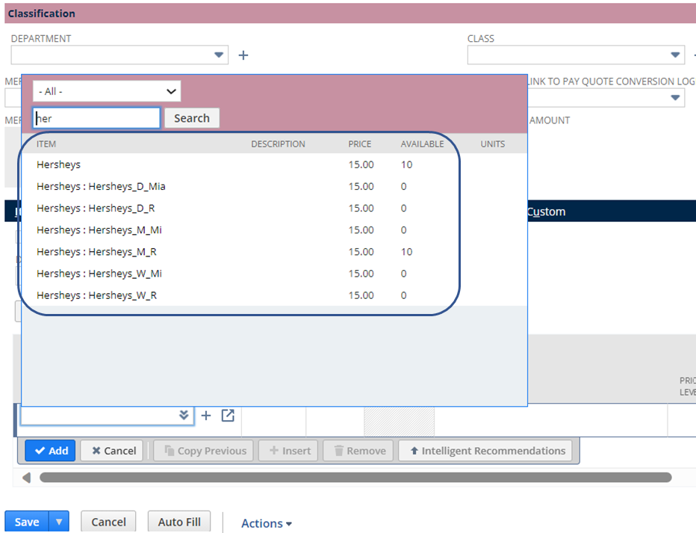Open the Link to Pay Quote Conversion Log dropdown
Viewport: 696px width, 533px height.
(675, 97)
